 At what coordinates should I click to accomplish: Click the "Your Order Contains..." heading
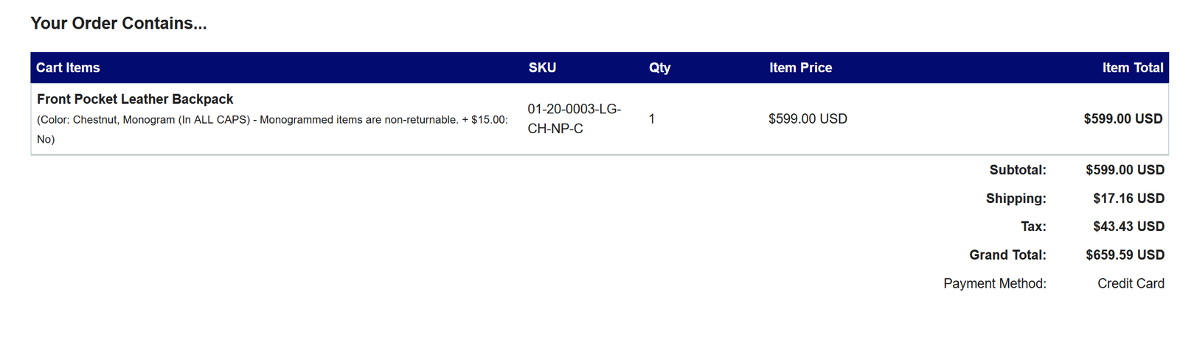pos(118,24)
